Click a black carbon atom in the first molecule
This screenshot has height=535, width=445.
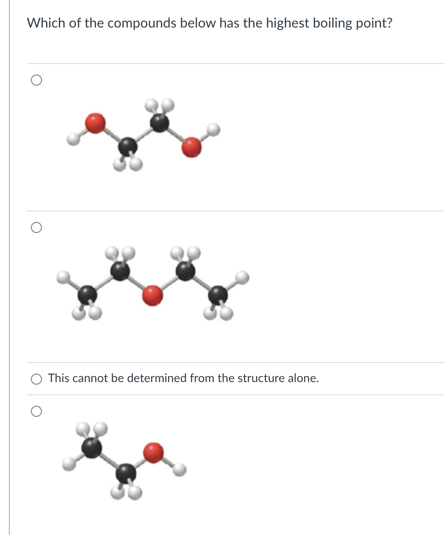[127, 146]
